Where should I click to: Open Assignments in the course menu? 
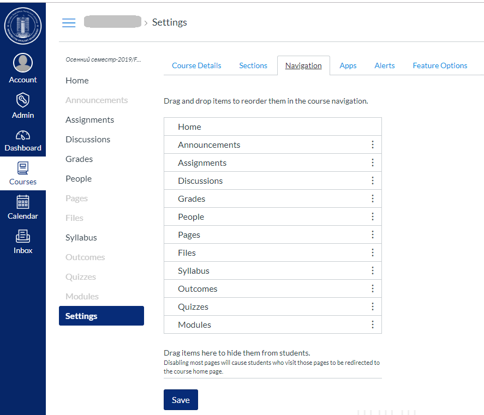point(89,120)
